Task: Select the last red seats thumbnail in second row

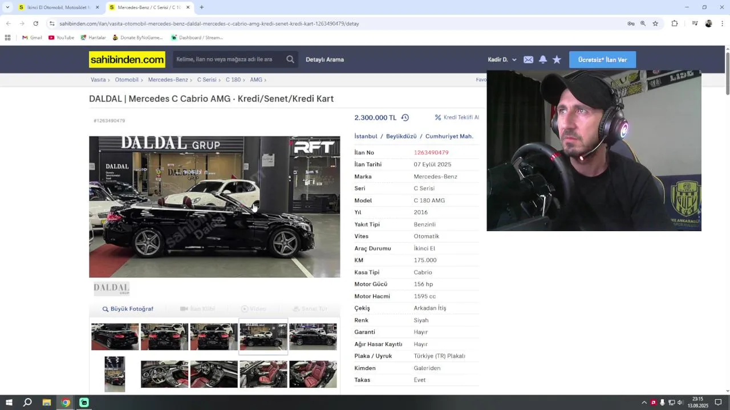Action: (313, 374)
